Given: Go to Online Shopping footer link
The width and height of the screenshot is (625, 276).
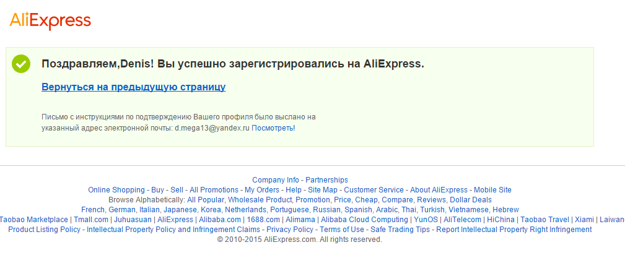Looking at the screenshot, I should tap(116, 190).
